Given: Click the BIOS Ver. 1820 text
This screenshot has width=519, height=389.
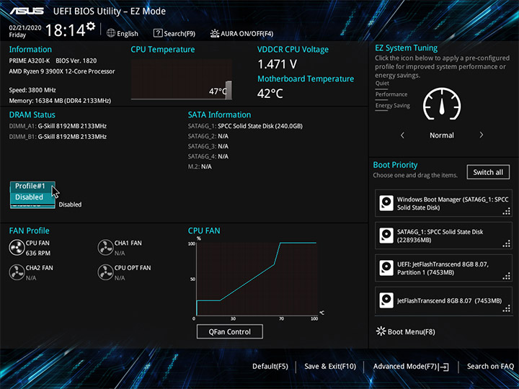Looking at the screenshot, I should click(x=76, y=61).
